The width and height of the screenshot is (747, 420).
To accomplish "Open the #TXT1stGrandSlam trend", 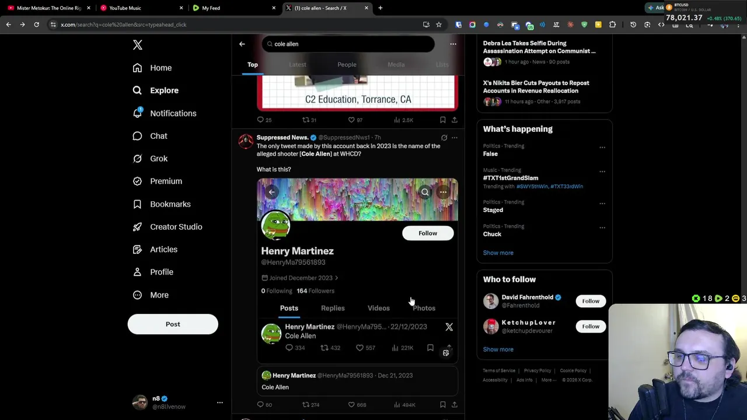I will (511, 178).
